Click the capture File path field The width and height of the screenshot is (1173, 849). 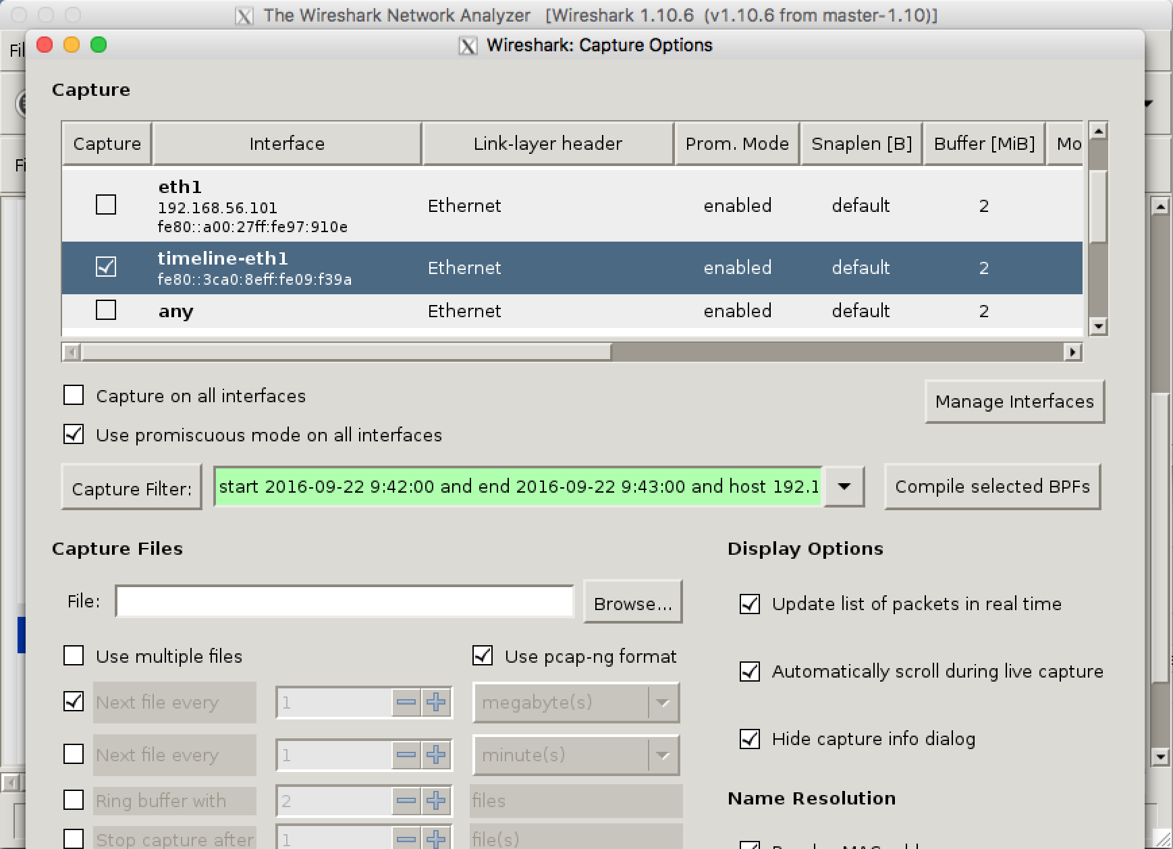click(344, 601)
